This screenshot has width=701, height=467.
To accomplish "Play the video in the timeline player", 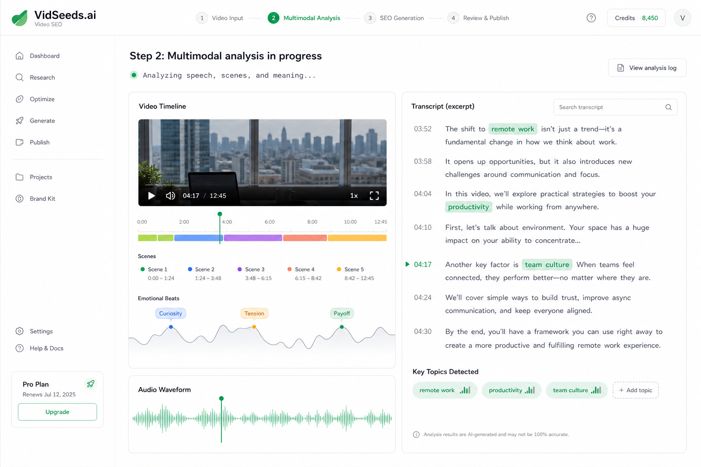I will pos(152,196).
